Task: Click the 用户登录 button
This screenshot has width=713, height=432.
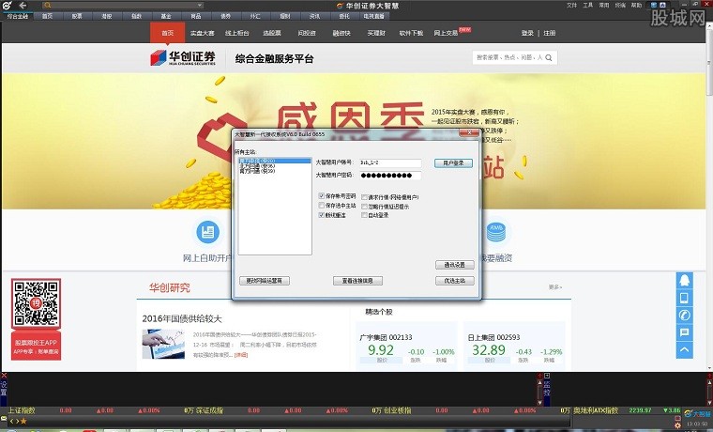Action: [x=452, y=162]
